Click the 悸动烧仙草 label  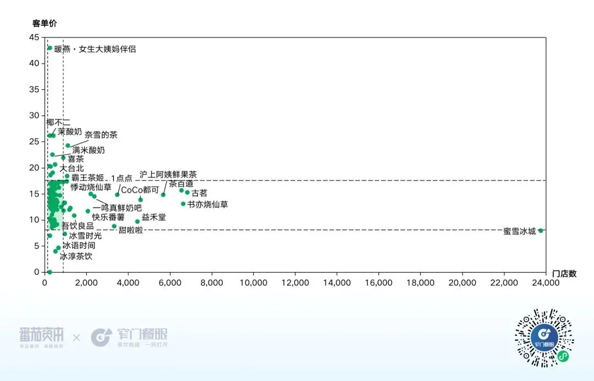tap(91, 187)
